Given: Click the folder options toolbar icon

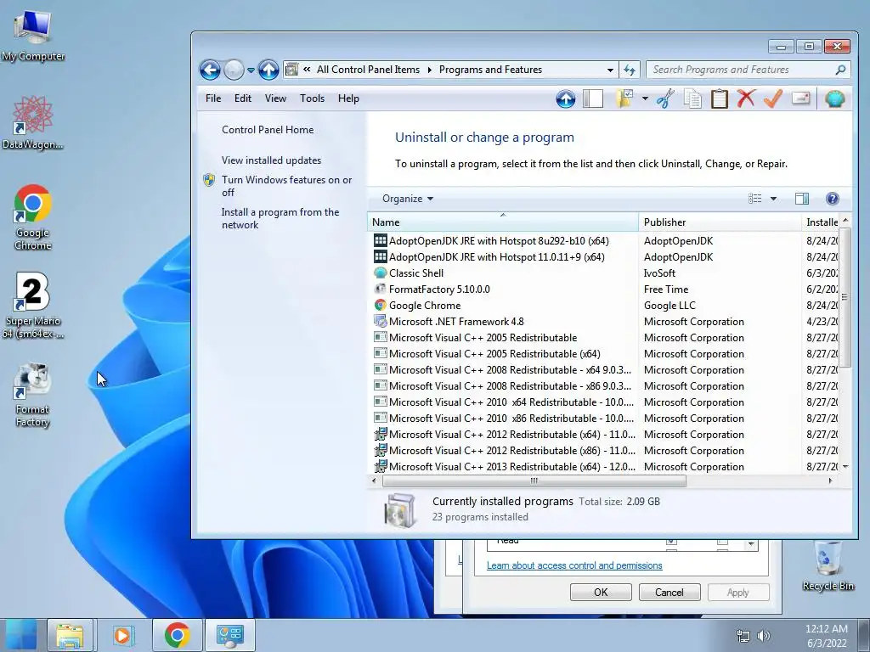Looking at the screenshot, I should 624,98.
